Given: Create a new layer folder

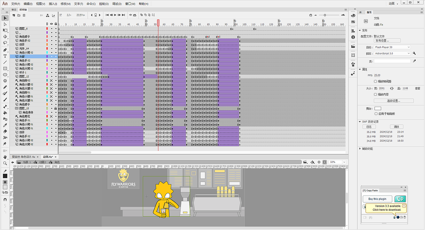Looking at the screenshot, I should [19, 15].
